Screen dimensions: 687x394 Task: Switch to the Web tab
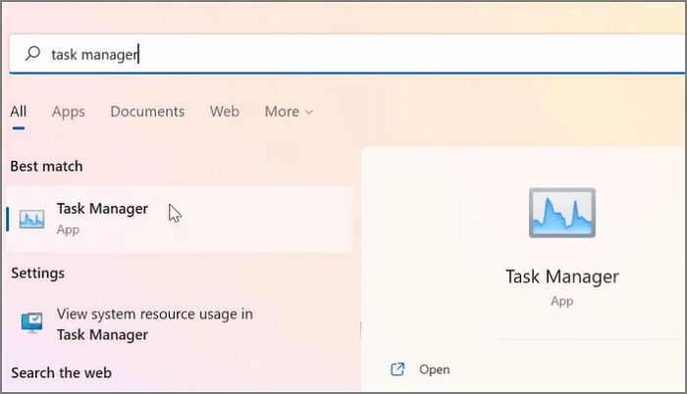[x=225, y=112]
